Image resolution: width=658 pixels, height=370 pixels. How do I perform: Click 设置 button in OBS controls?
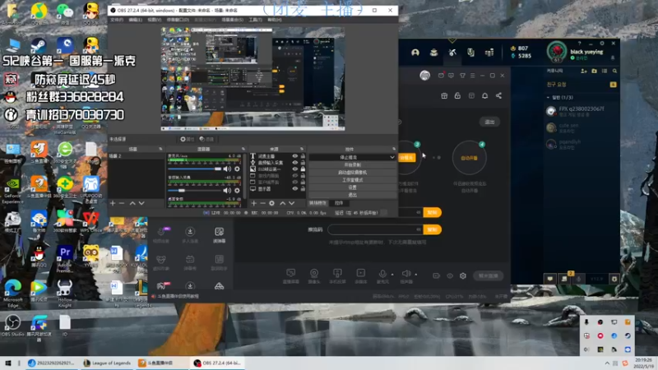click(x=352, y=187)
